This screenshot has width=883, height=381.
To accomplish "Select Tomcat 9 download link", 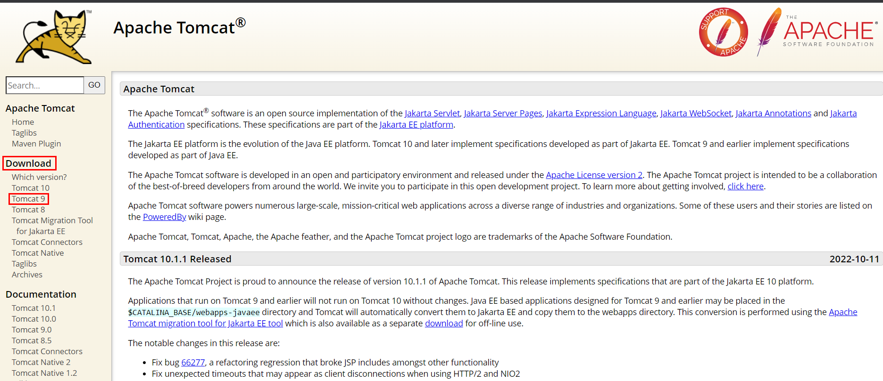I will click(x=28, y=199).
